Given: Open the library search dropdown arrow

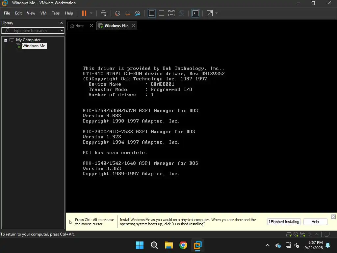Looking at the screenshot, I should (62, 31).
